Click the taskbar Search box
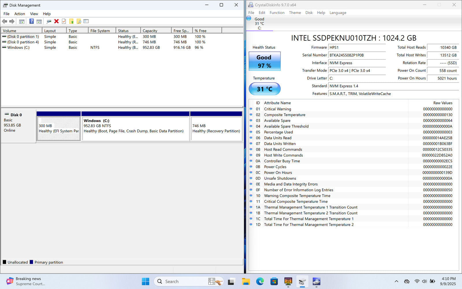462x289 pixels. tap(189, 281)
